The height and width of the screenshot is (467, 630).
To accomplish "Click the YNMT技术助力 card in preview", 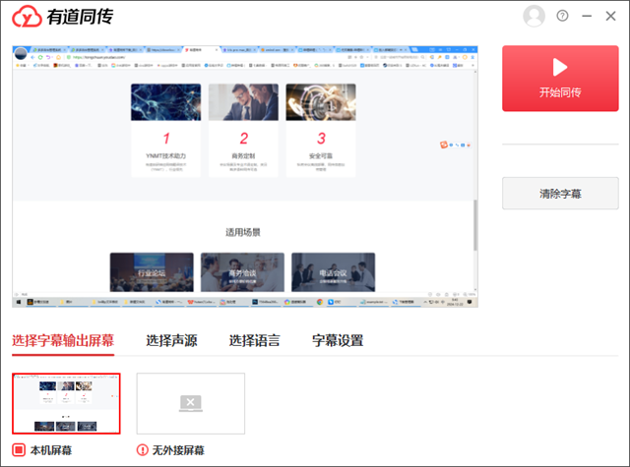I will [165, 130].
